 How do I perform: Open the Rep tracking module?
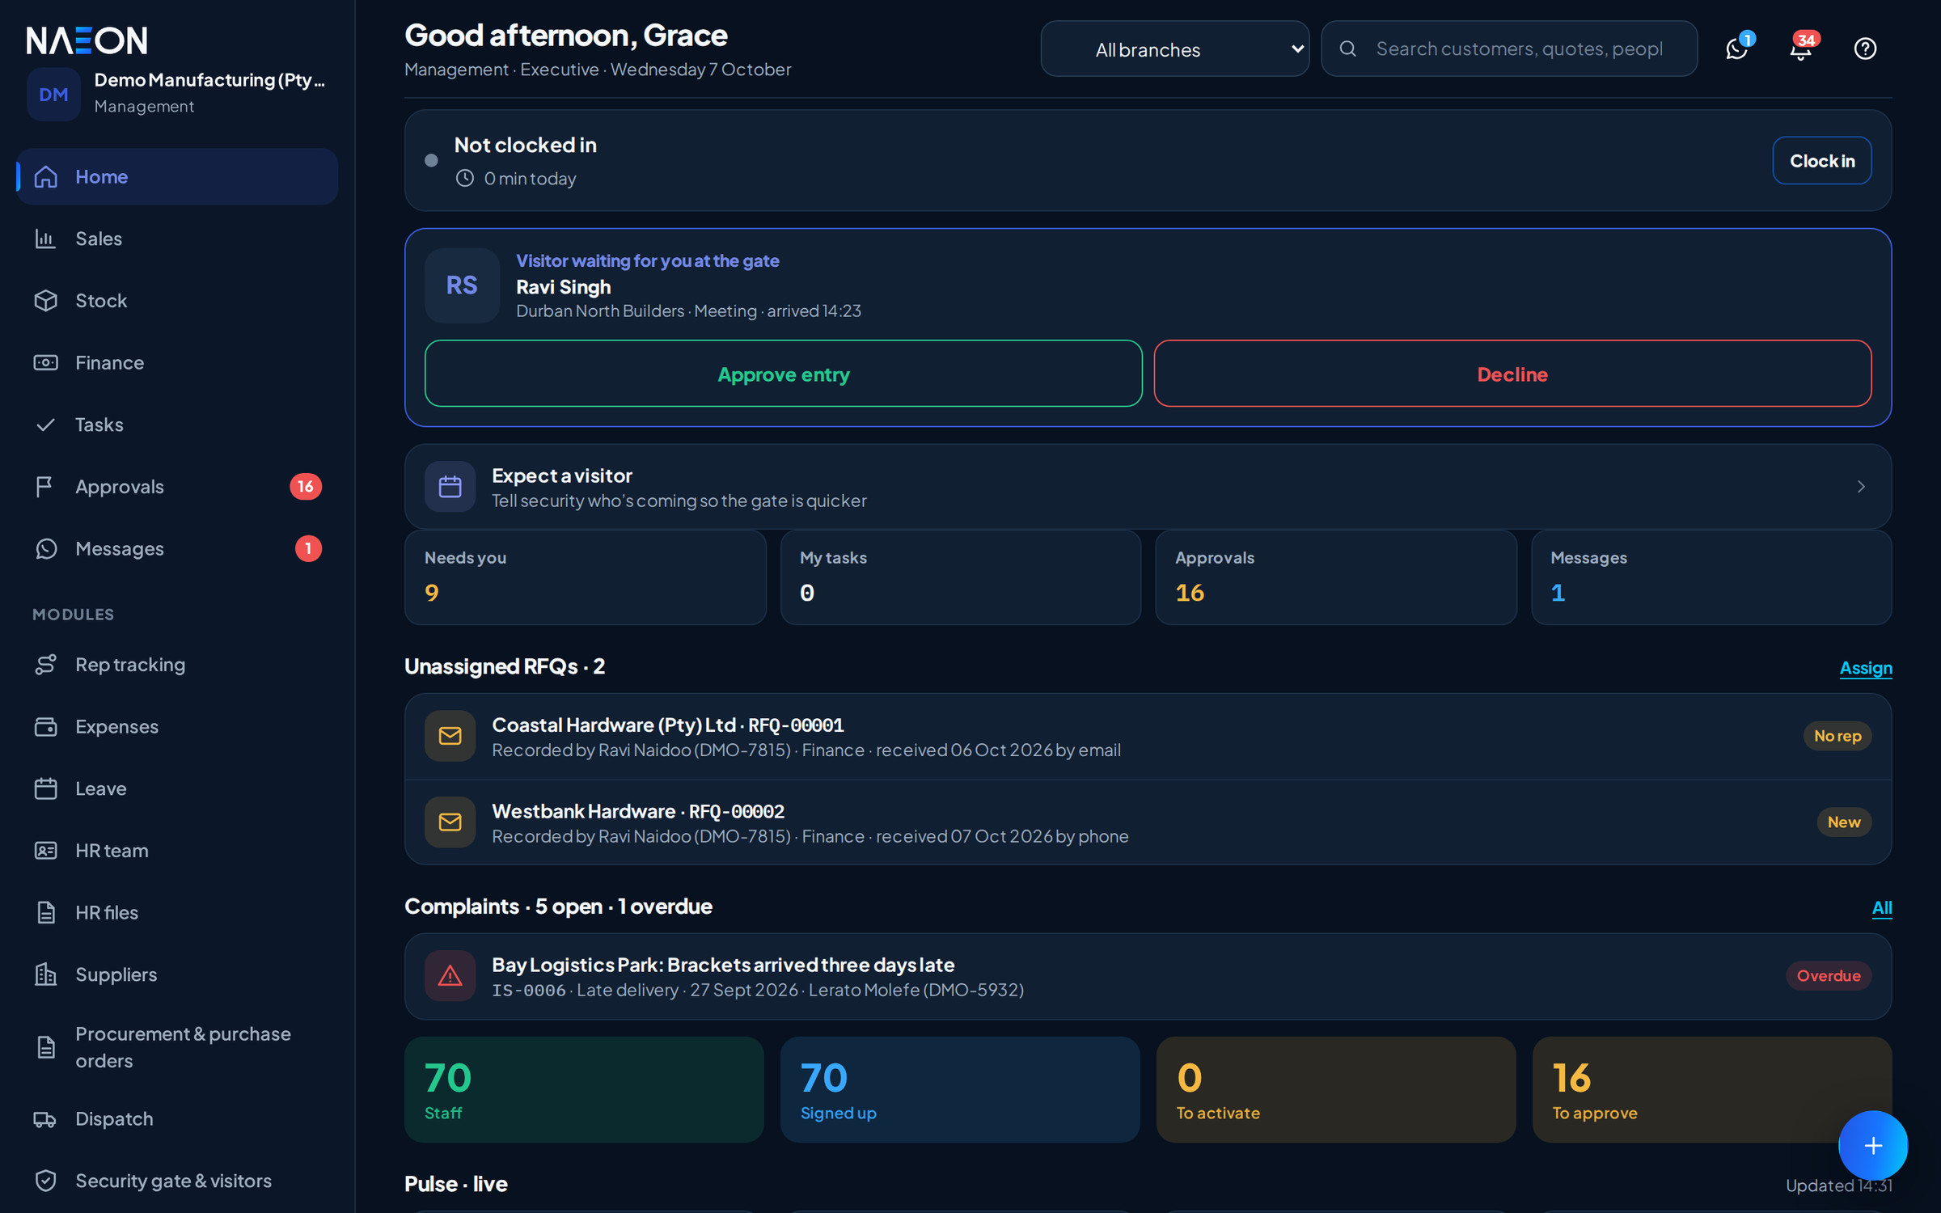tap(177, 665)
